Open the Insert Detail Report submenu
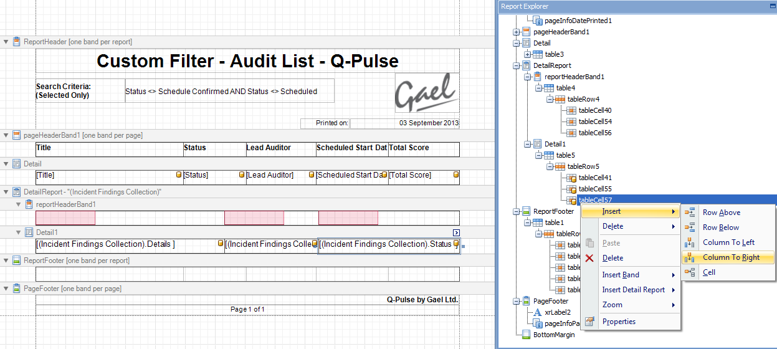The width and height of the screenshot is (777, 349). click(x=631, y=290)
